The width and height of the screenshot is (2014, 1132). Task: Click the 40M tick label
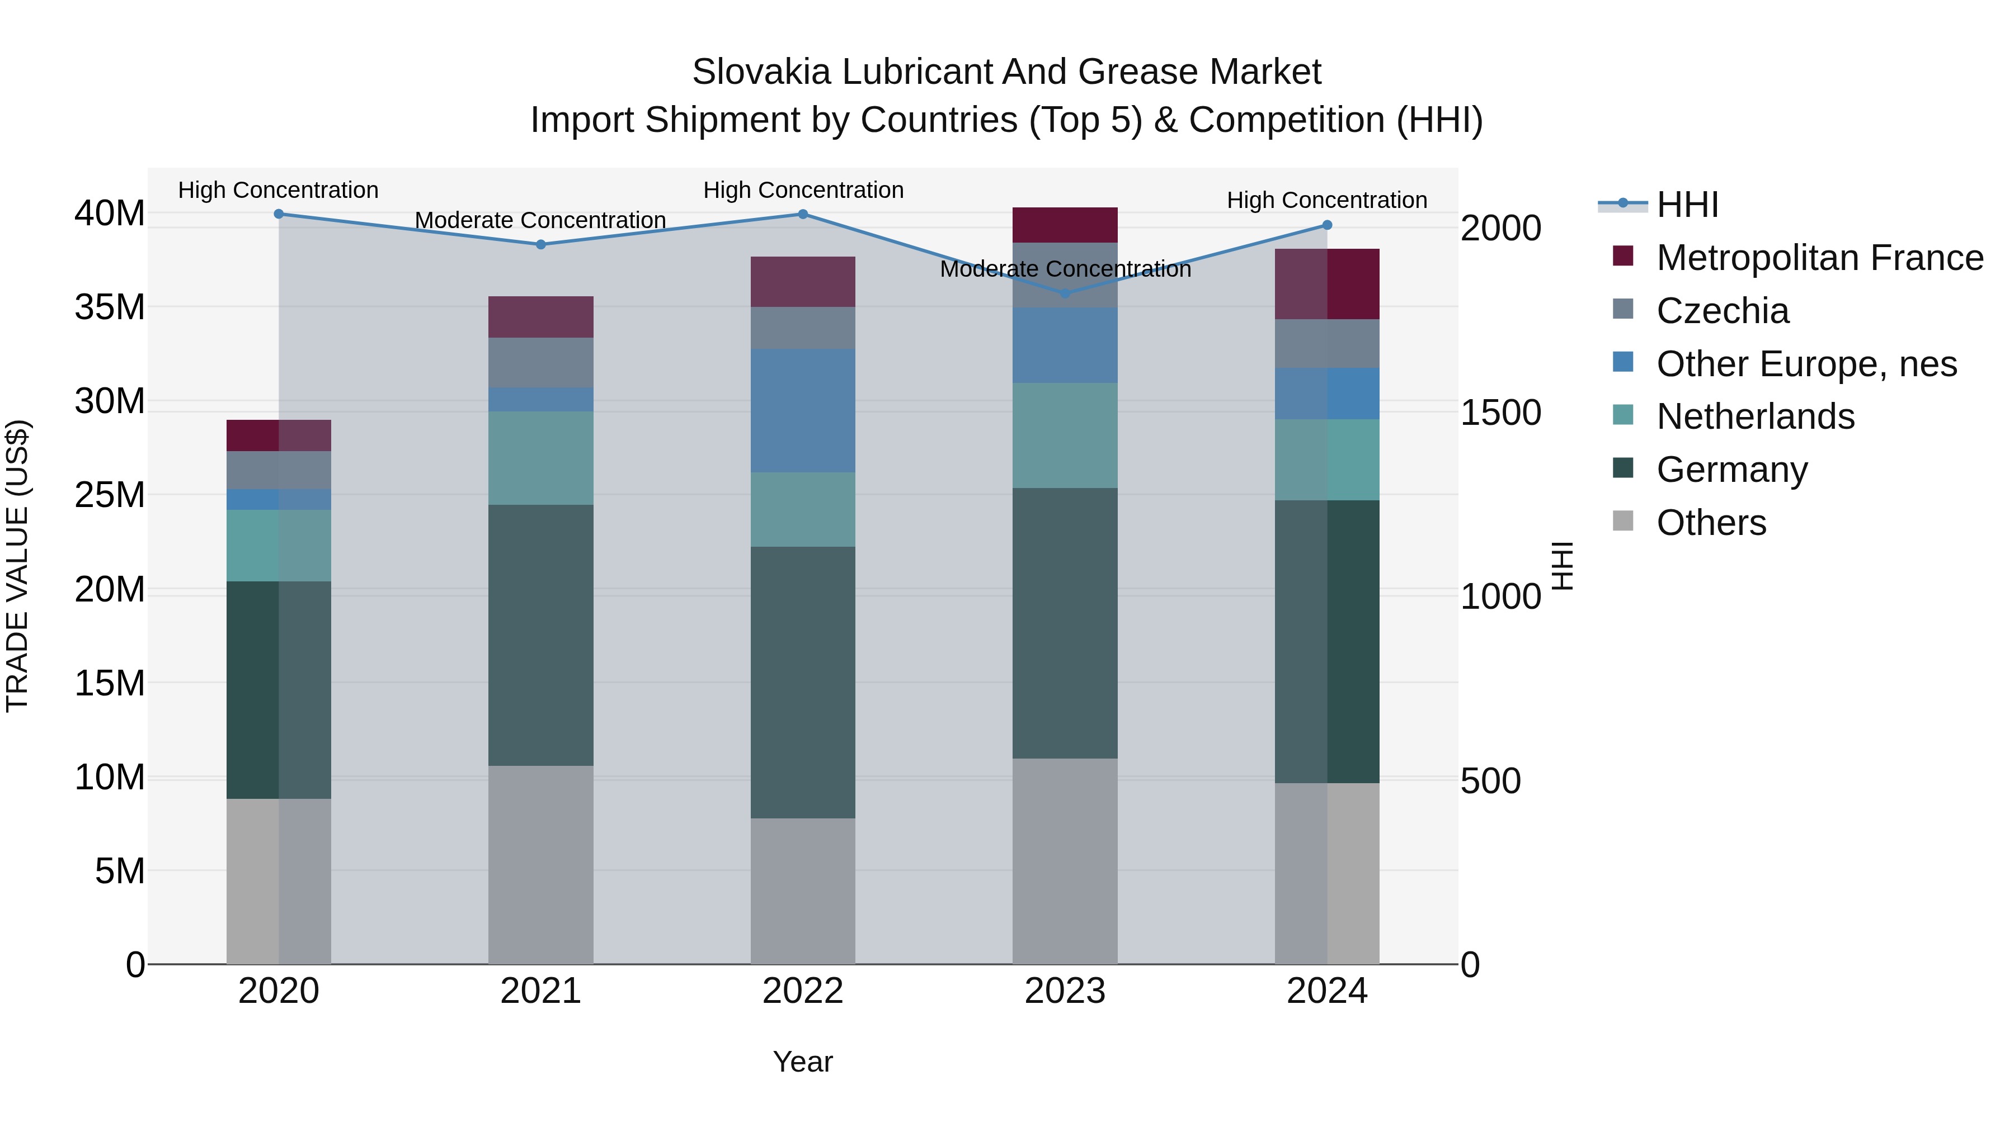pyautogui.click(x=110, y=214)
